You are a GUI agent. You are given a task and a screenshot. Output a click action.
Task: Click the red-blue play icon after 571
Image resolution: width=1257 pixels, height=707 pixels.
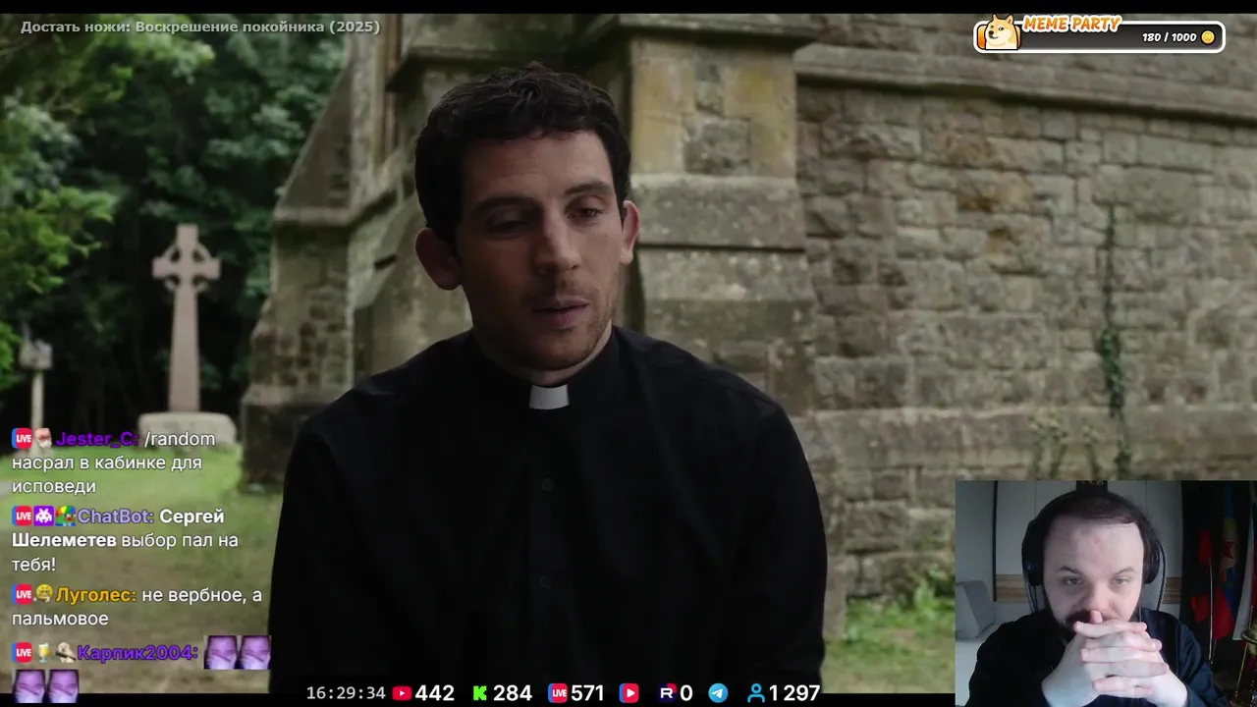tap(629, 693)
